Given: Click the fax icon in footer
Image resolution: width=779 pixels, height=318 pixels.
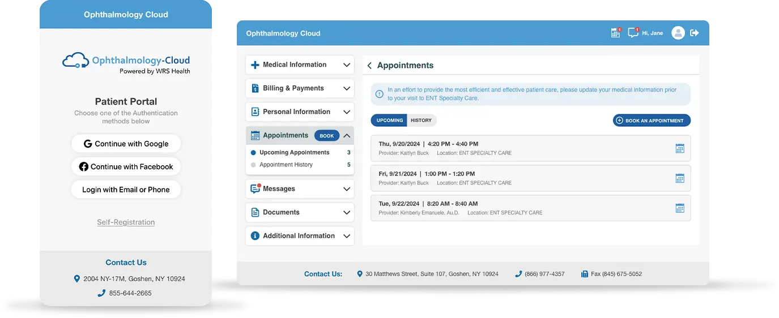Looking at the screenshot, I should [x=585, y=274].
